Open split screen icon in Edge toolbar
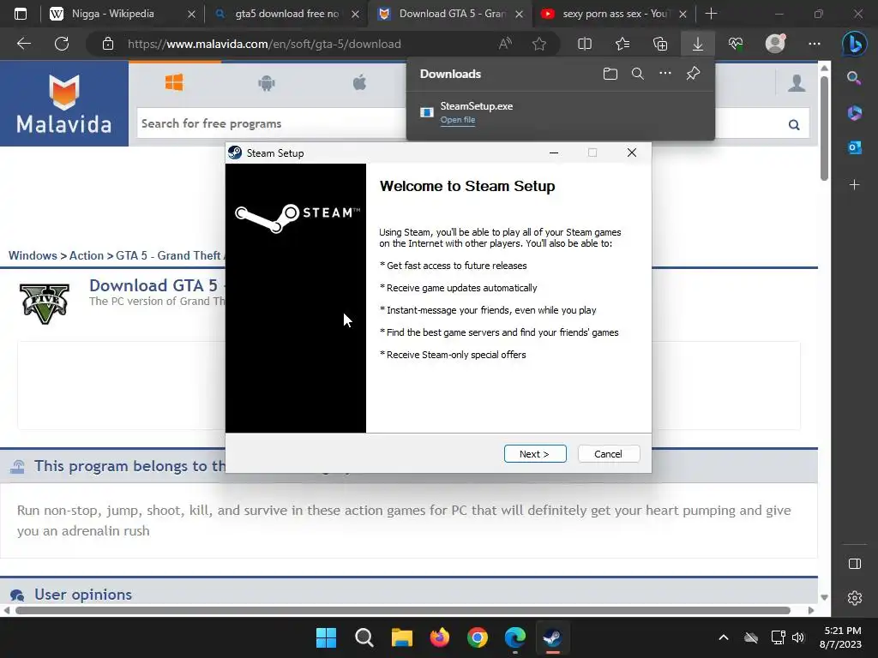This screenshot has height=658, width=878. point(585,44)
